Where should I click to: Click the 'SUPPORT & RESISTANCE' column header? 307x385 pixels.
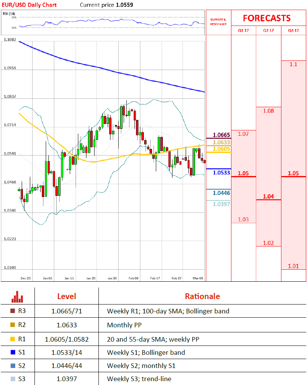click(218, 22)
